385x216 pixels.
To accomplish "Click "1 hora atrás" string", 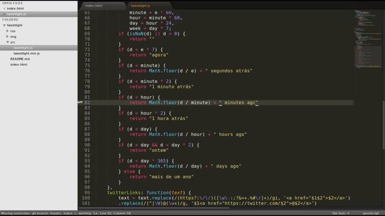I will (x=168, y=119).
